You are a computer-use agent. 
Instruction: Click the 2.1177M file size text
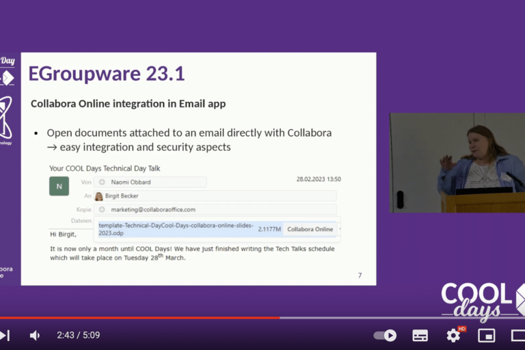click(269, 230)
